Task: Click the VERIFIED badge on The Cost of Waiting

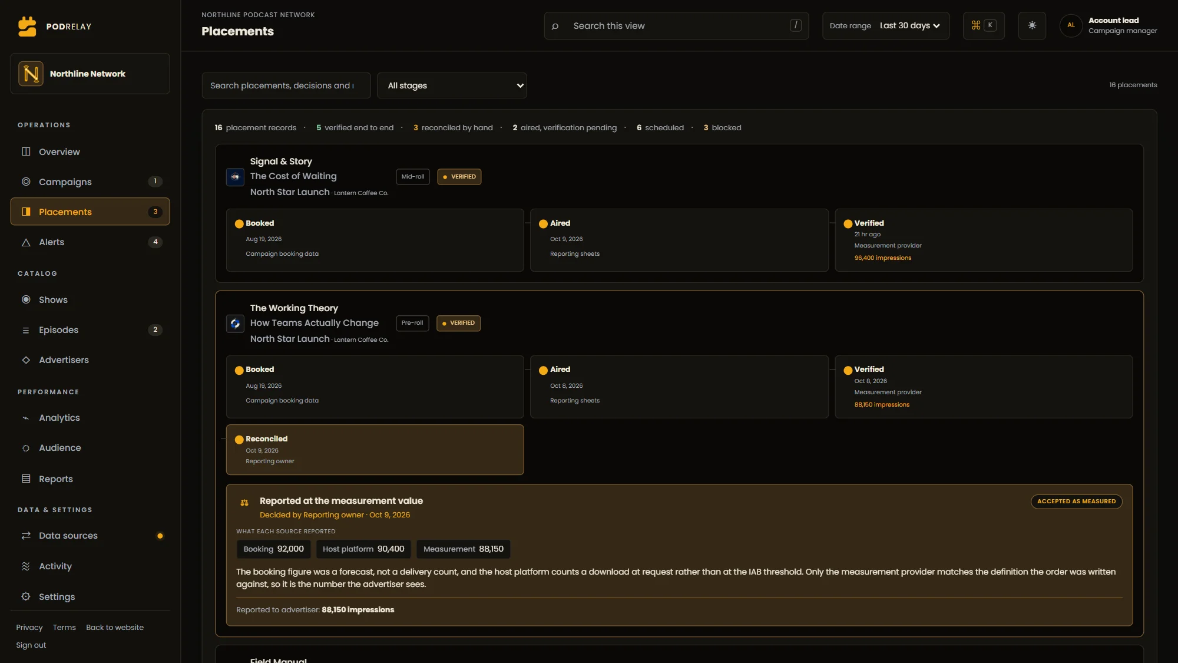Action: pos(459,177)
